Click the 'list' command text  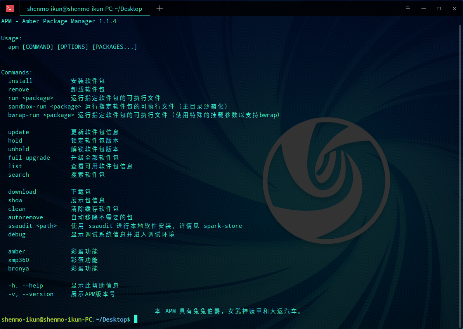[15, 166]
